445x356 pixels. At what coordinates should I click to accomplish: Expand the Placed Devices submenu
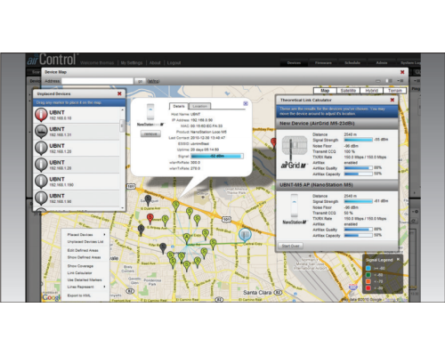tap(85, 235)
